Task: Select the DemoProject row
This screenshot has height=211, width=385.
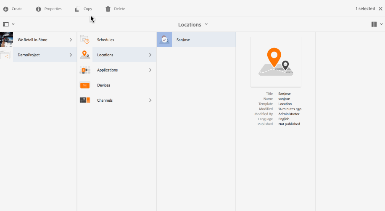Action: [38, 55]
